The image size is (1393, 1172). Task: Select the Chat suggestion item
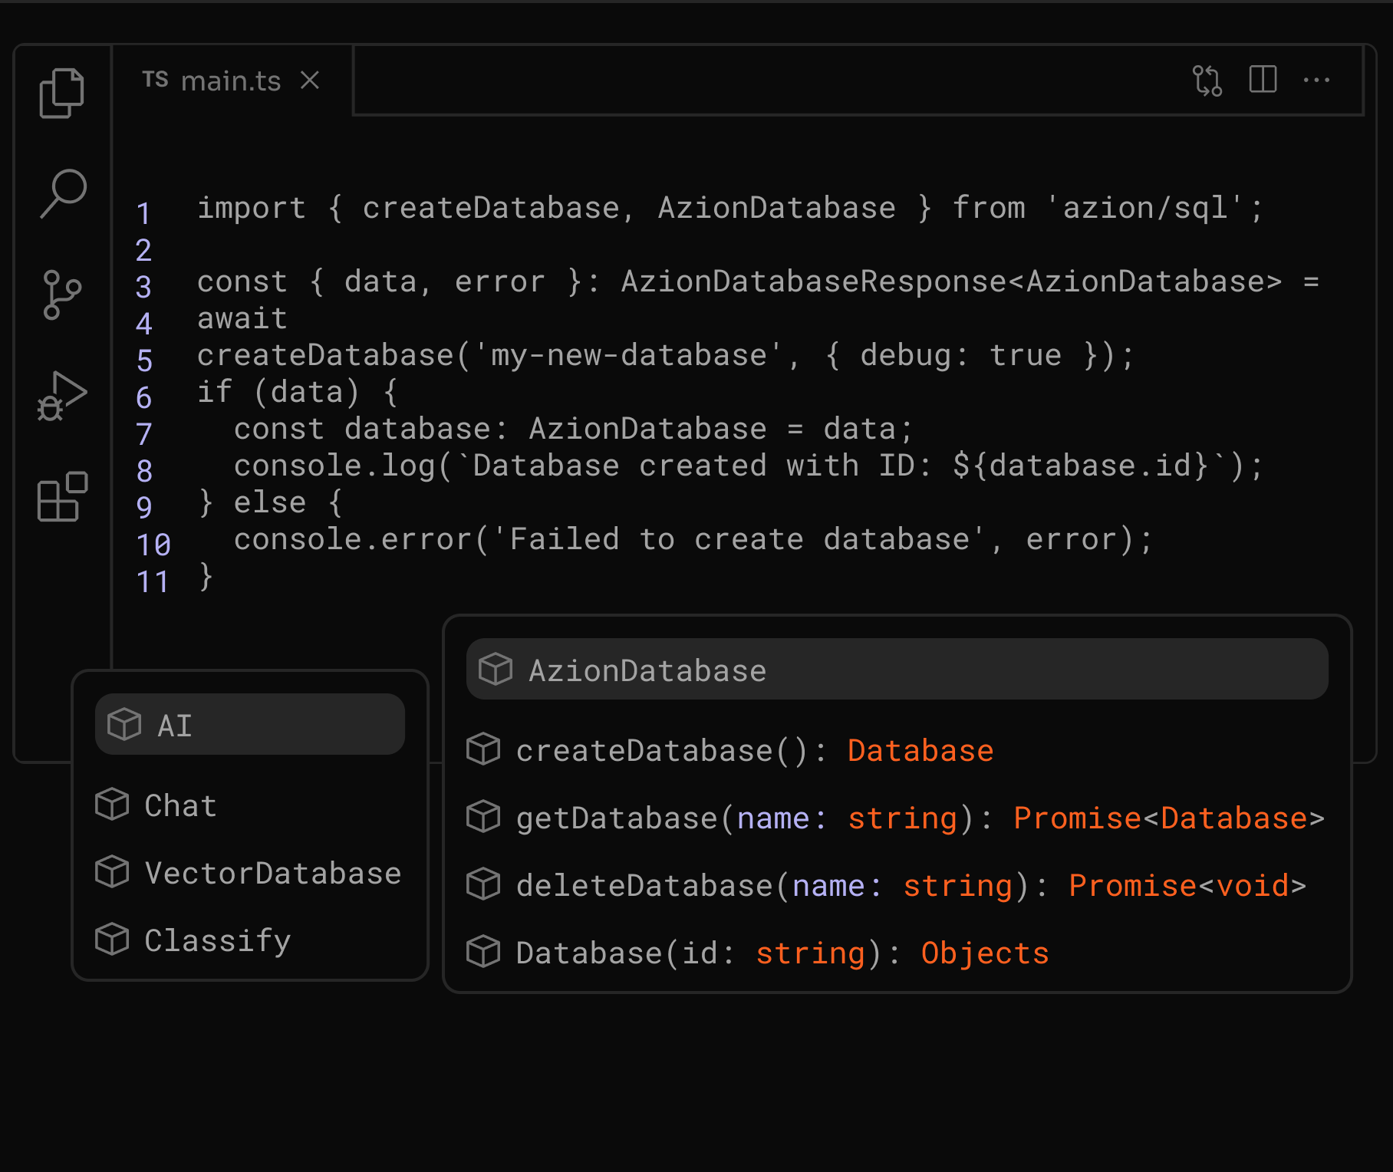[250, 805]
